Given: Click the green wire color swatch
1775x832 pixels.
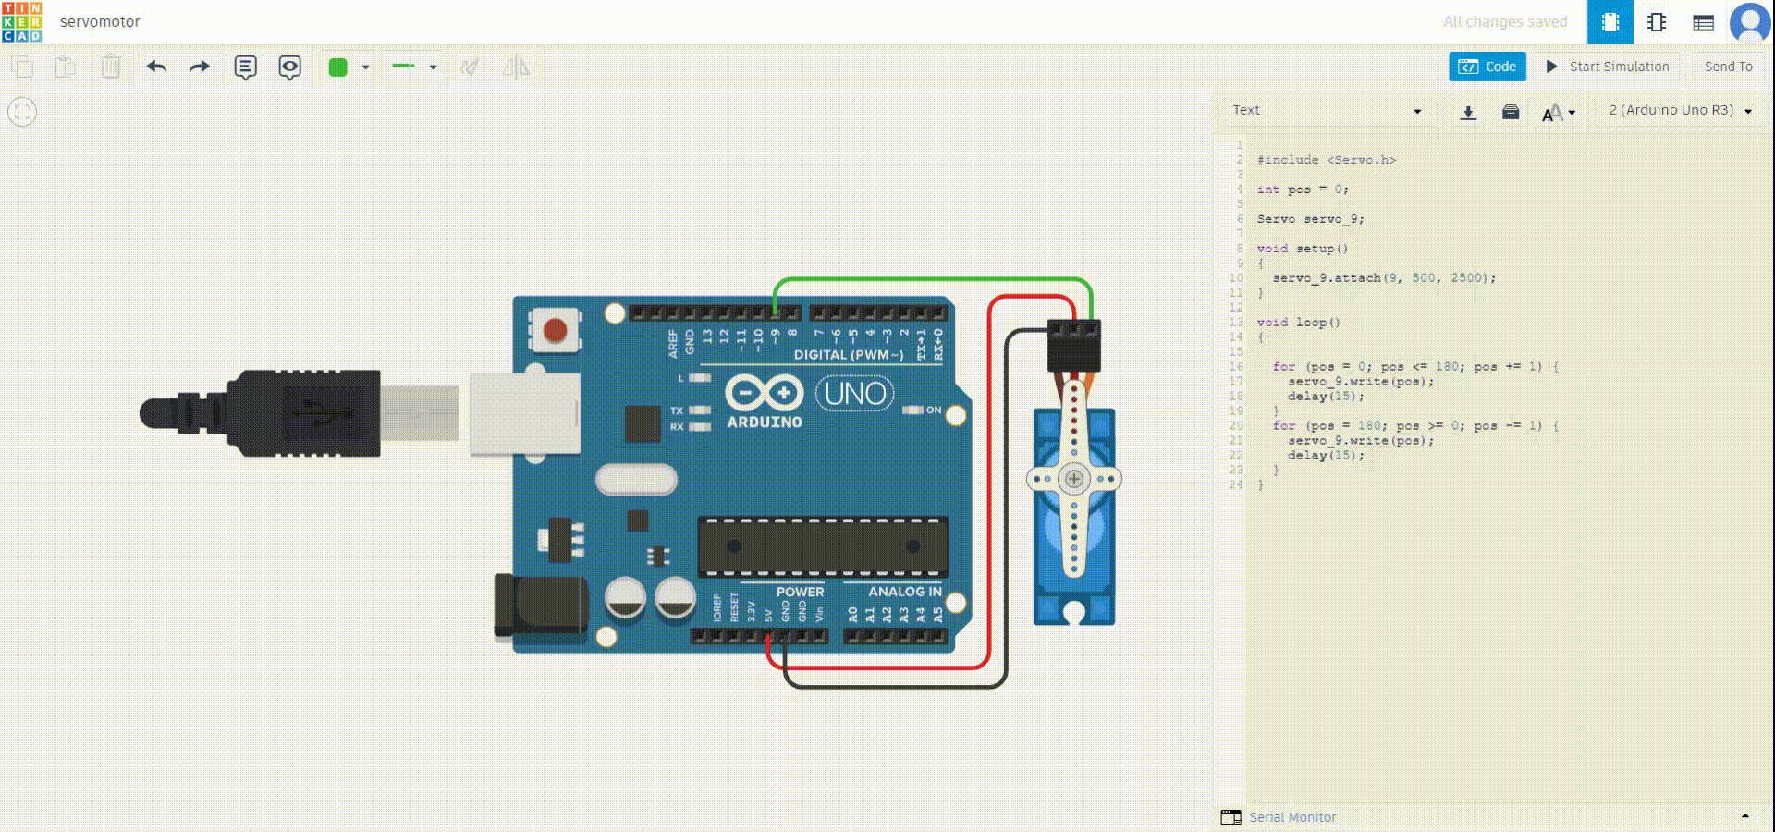Looking at the screenshot, I should pos(337,67).
